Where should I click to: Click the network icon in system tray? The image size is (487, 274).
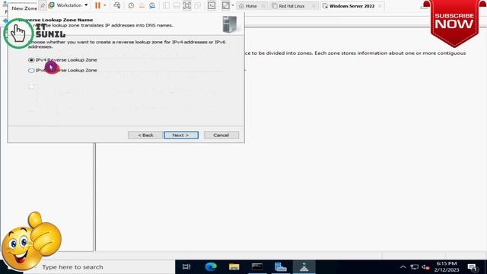point(414,267)
